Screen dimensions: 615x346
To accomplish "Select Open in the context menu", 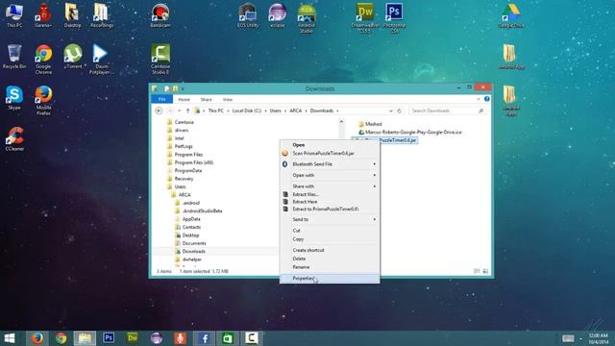I will coord(330,145).
